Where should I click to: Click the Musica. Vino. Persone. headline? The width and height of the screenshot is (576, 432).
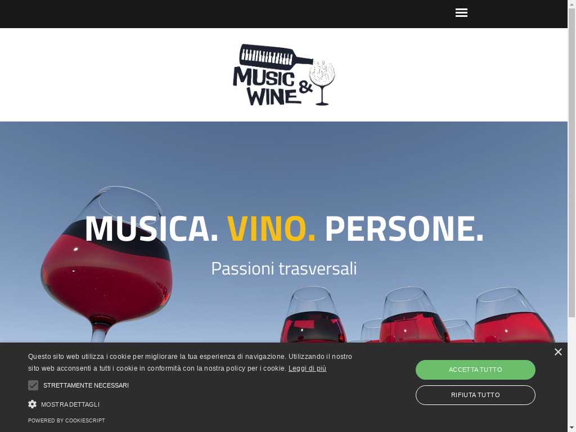(284, 229)
